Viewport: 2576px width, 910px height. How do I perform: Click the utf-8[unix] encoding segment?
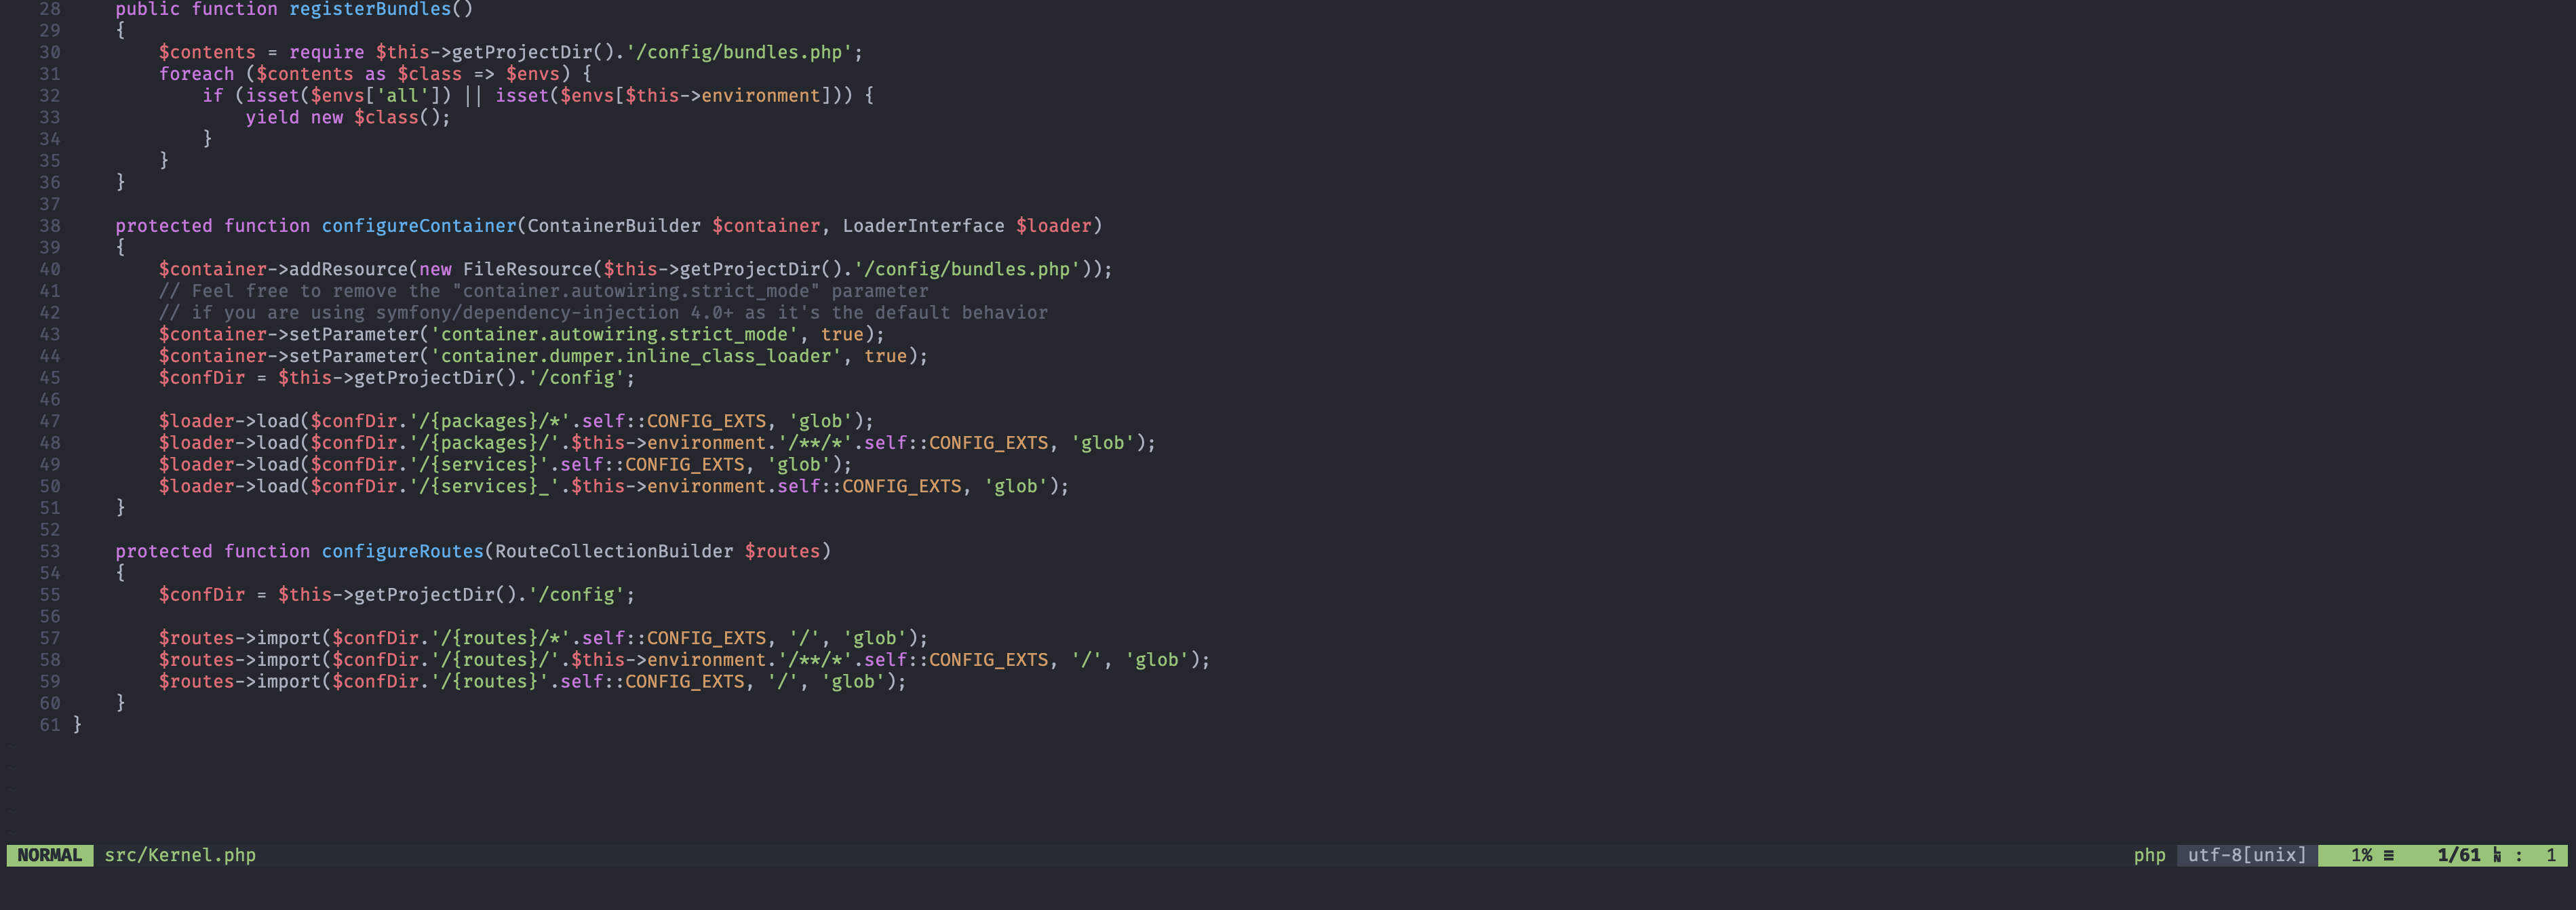[2245, 855]
